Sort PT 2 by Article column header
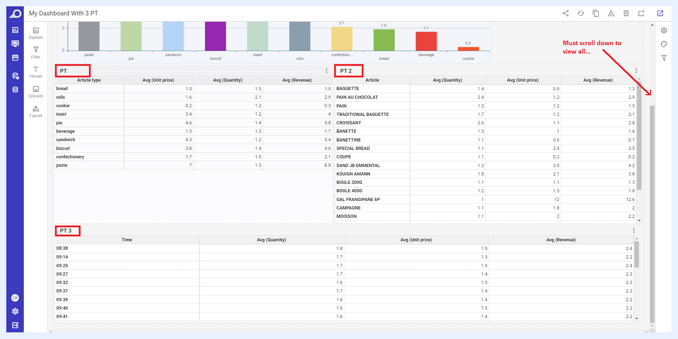The image size is (678, 339). point(372,80)
